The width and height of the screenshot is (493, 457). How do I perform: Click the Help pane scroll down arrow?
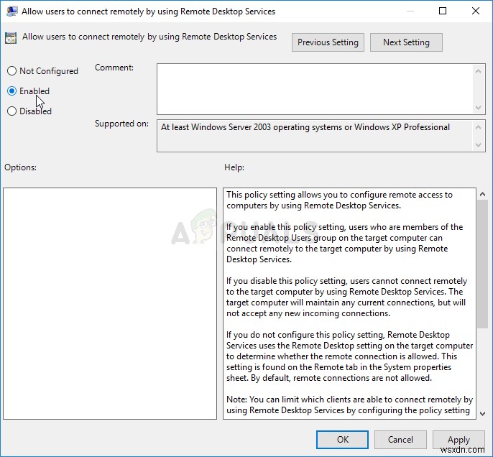coord(483,414)
